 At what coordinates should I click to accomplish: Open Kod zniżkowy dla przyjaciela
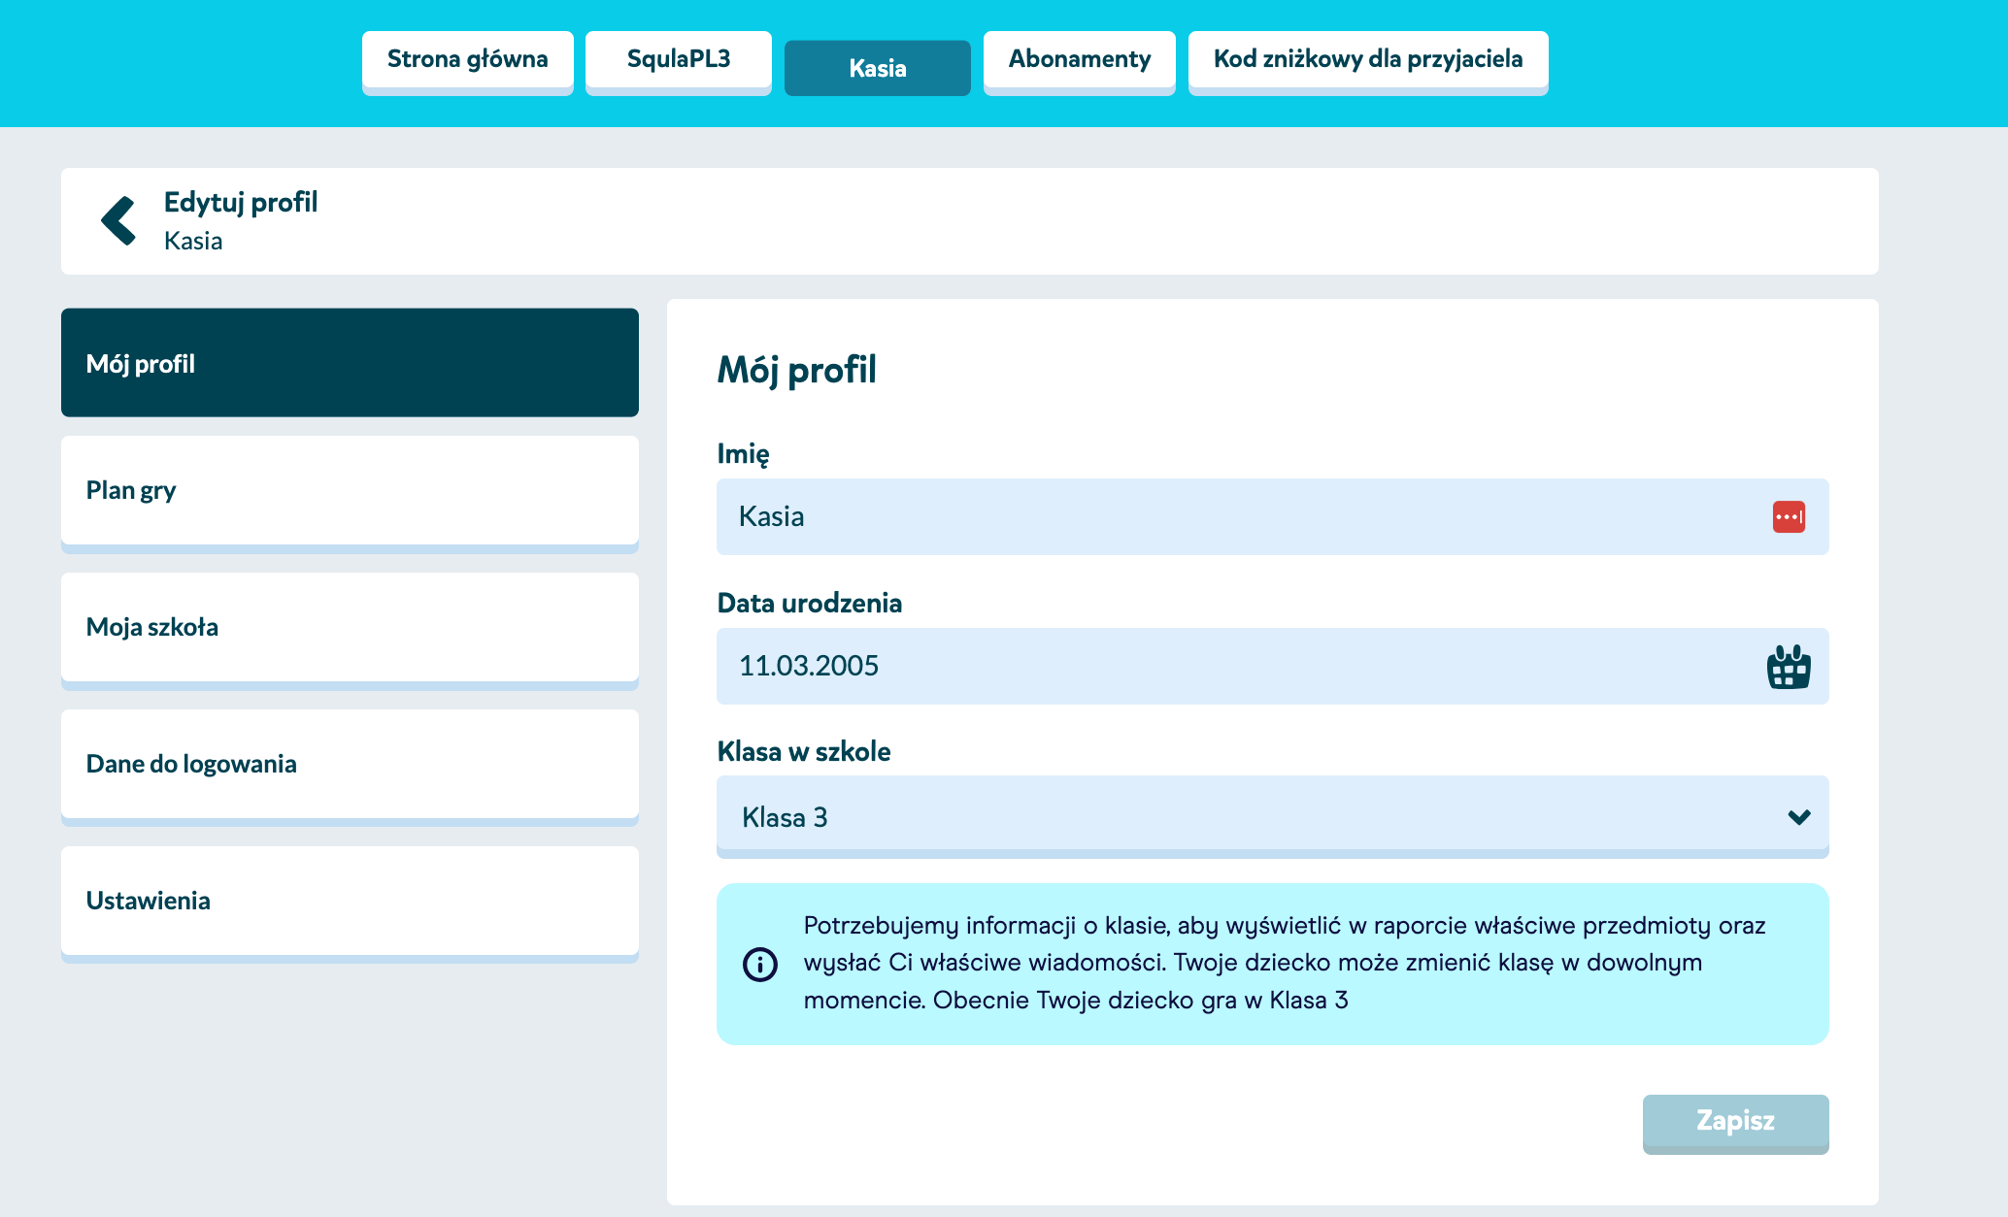click(x=1367, y=60)
